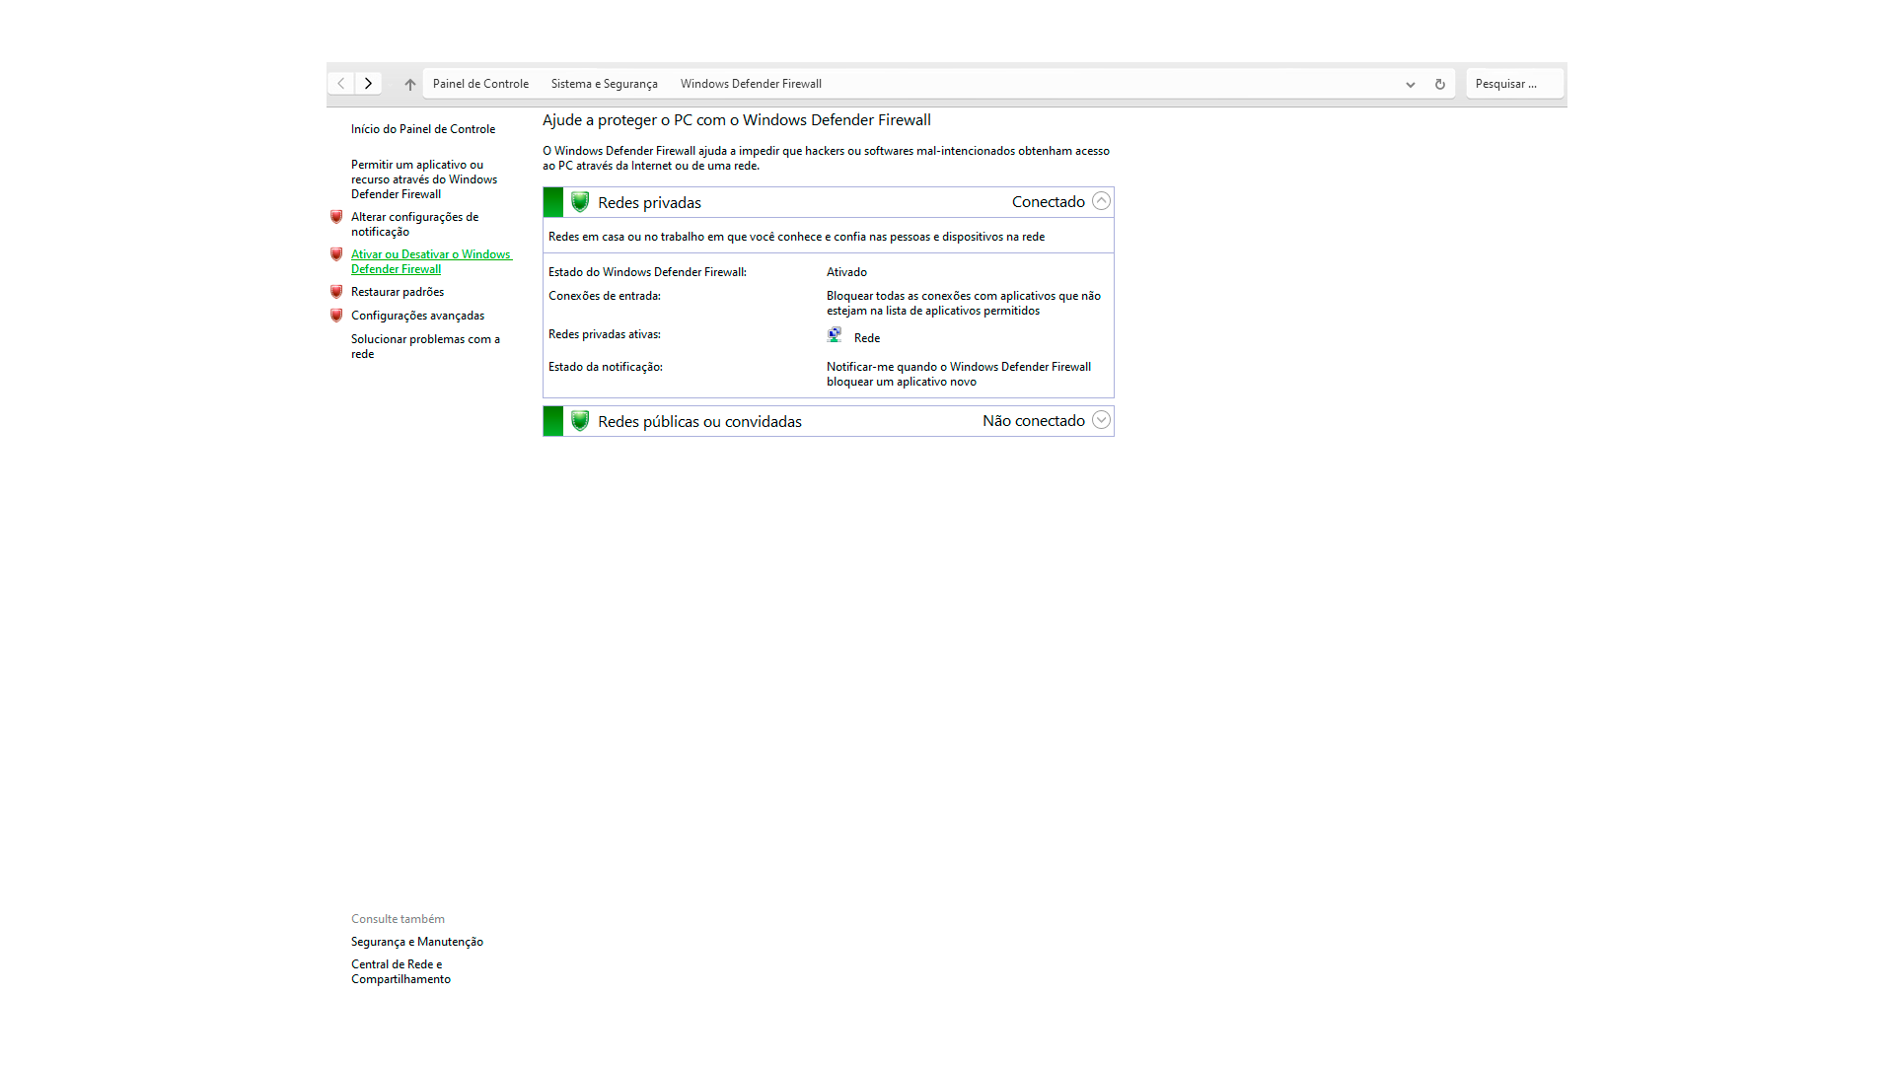Go to Início do Painel de Controle
Screen dimensions: 1894x1065
click(x=423, y=129)
